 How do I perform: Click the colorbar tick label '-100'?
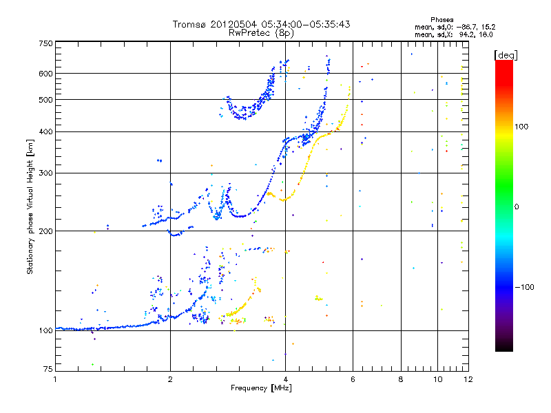tap(525, 287)
